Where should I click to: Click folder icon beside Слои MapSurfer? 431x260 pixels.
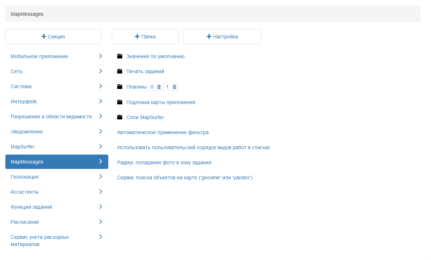tap(120, 117)
